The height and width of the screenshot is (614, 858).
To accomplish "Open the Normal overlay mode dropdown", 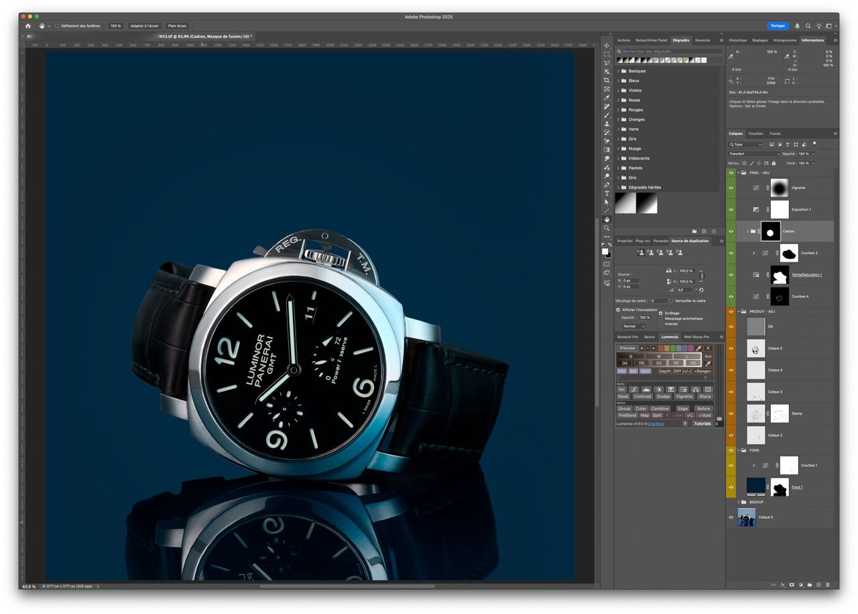I will (633, 326).
